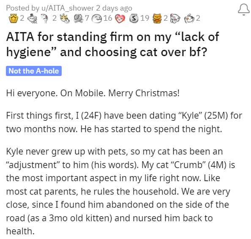Open the gold star award badge
Viewport: 251px width, 239px height.
tap(14, 18)
